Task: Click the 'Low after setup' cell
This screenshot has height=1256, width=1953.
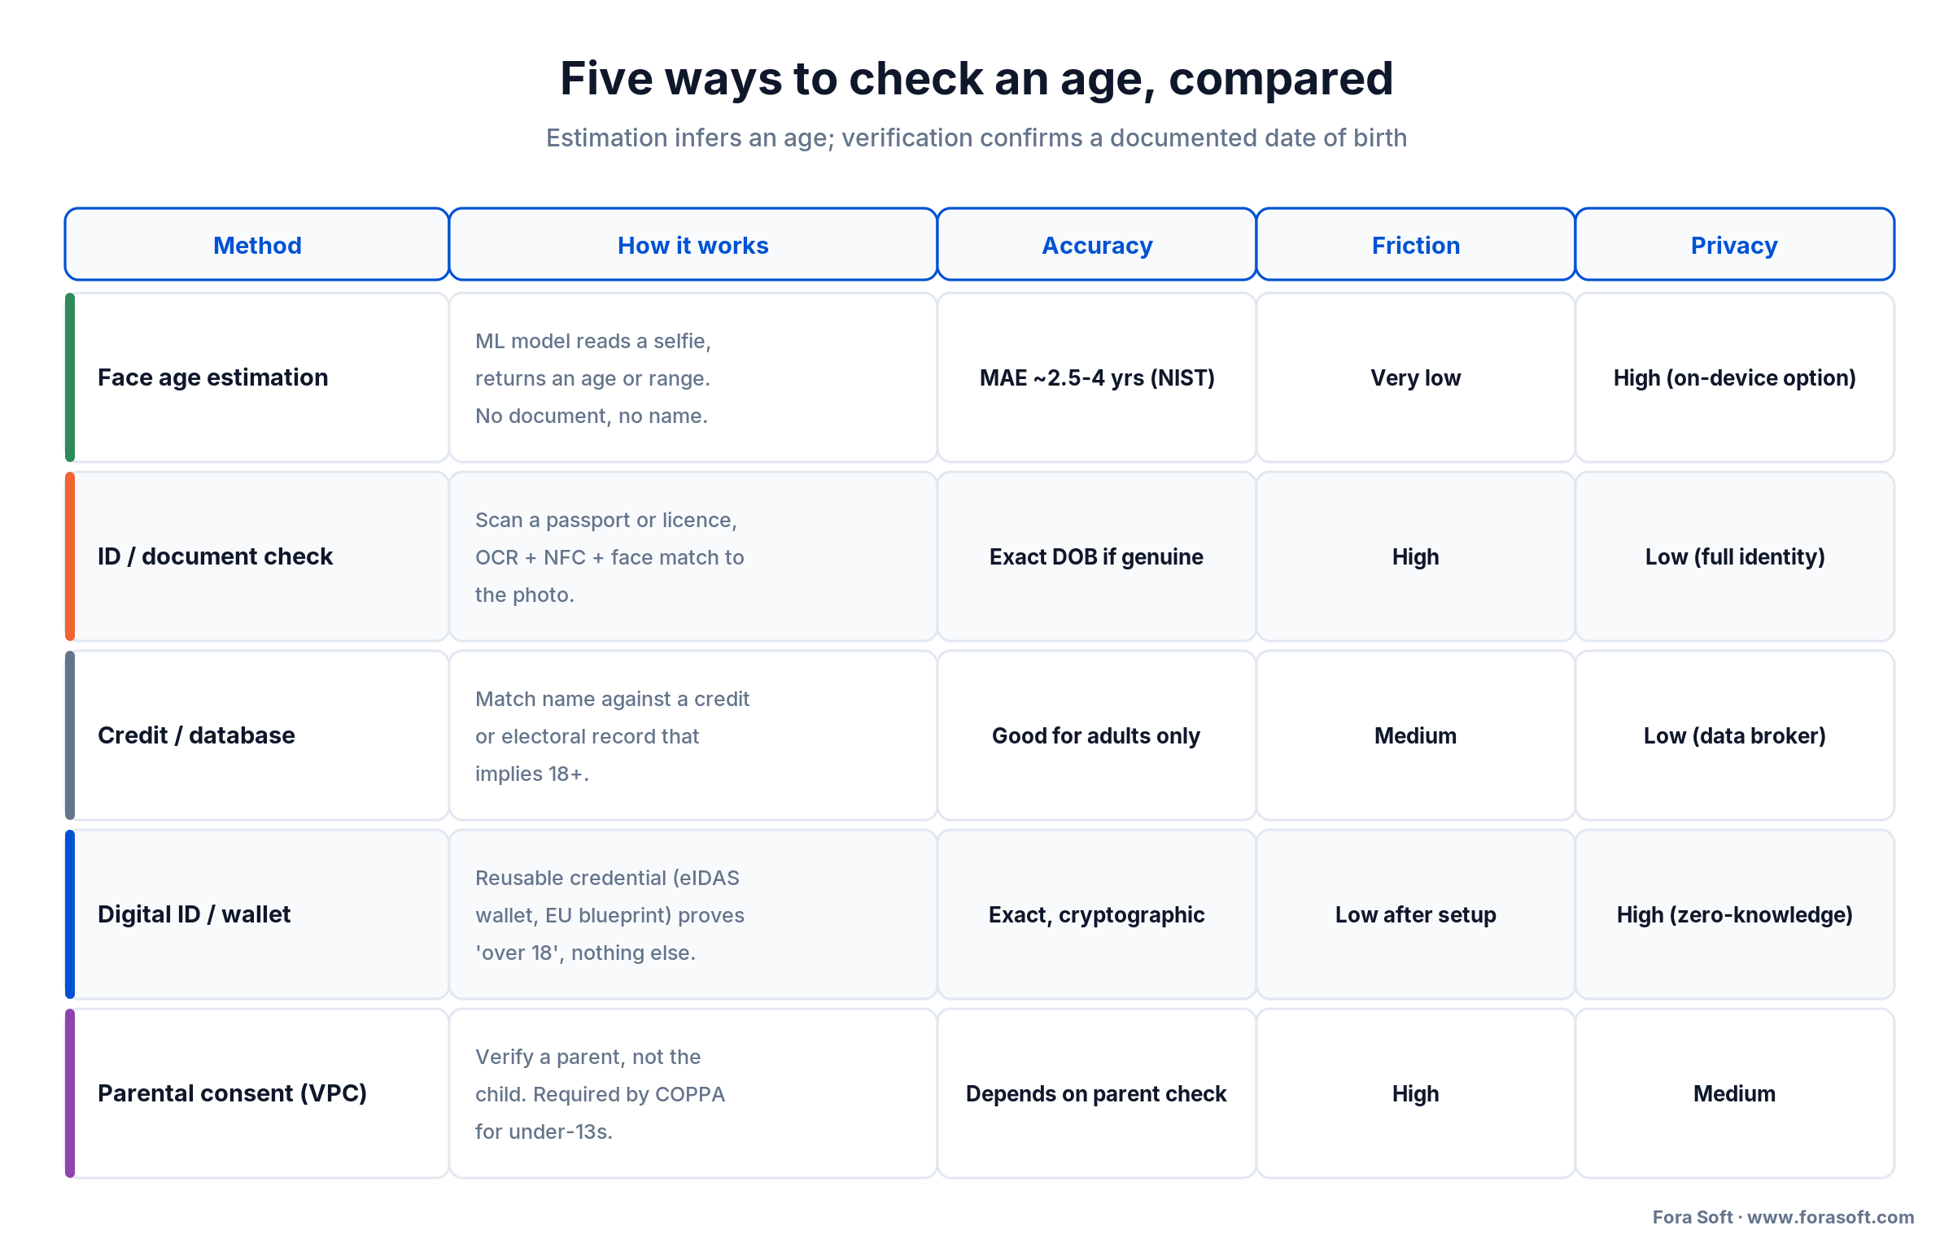Action: [1415, 914]
